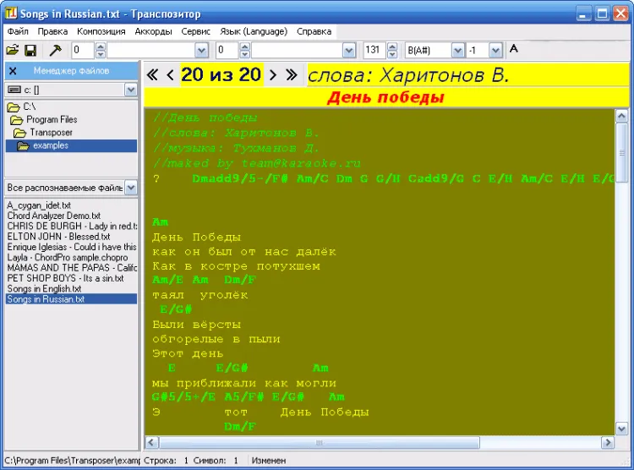
Task: Maximize the Транспозитор window
Action: coord(602,14)
